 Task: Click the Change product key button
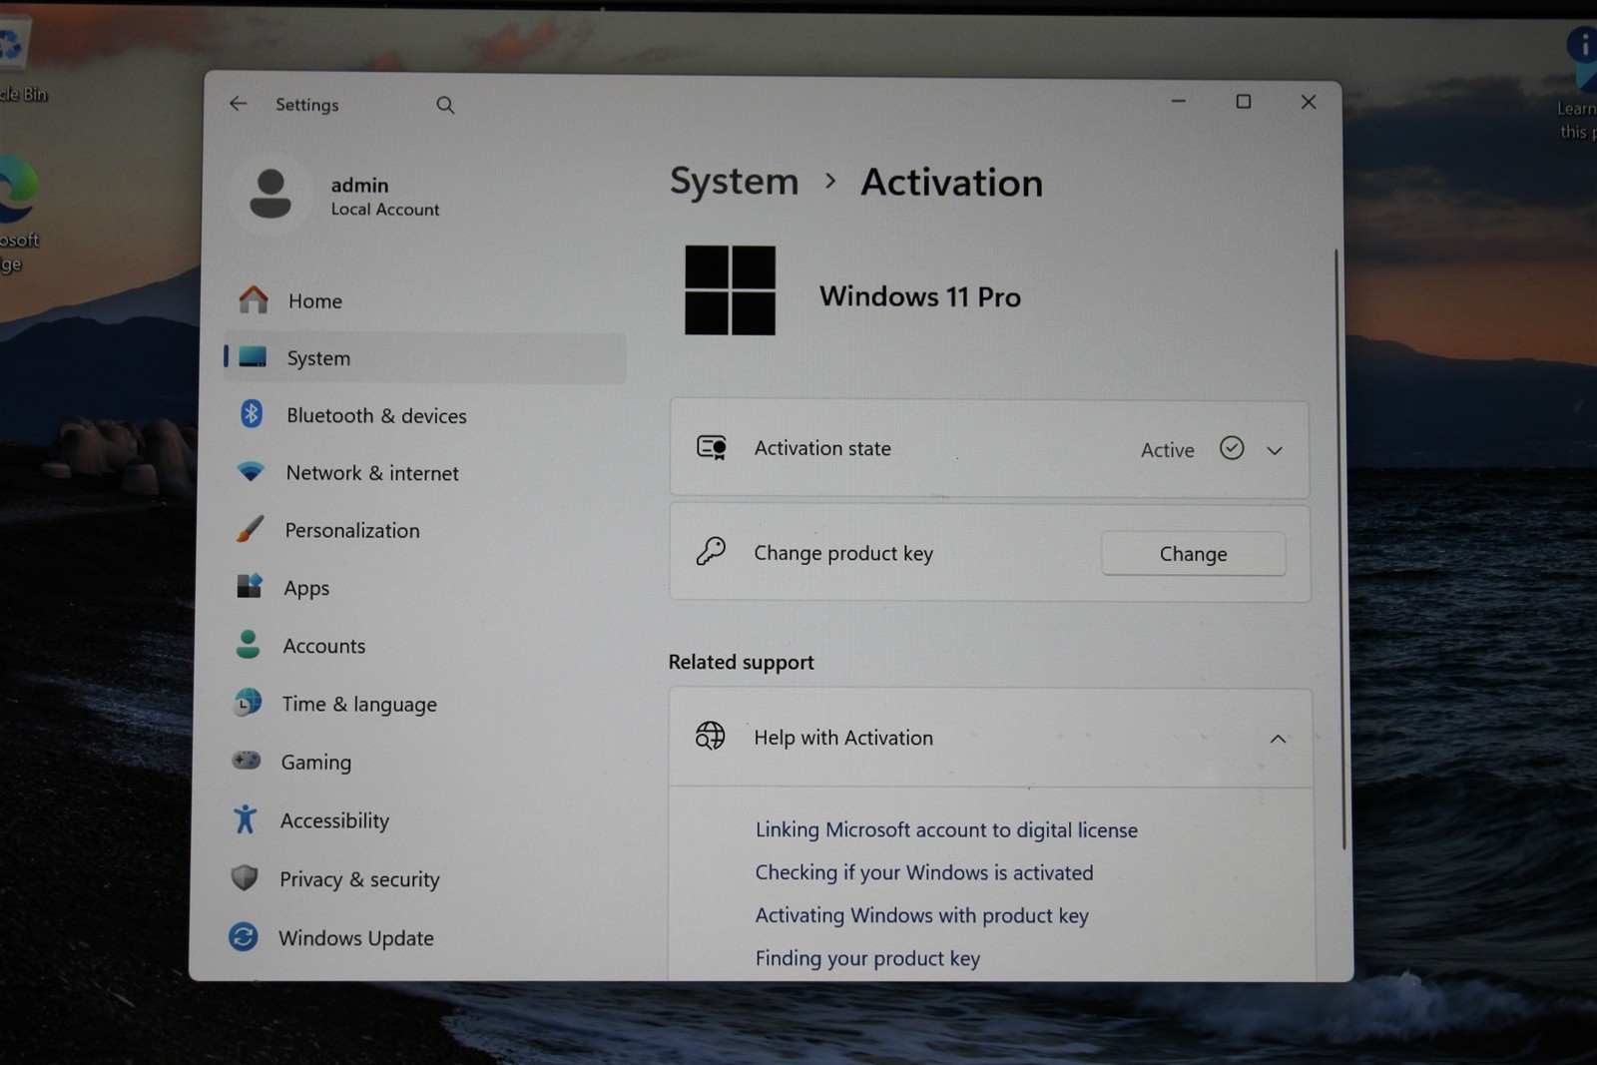pyautogui.click(x=1193, y=554)
